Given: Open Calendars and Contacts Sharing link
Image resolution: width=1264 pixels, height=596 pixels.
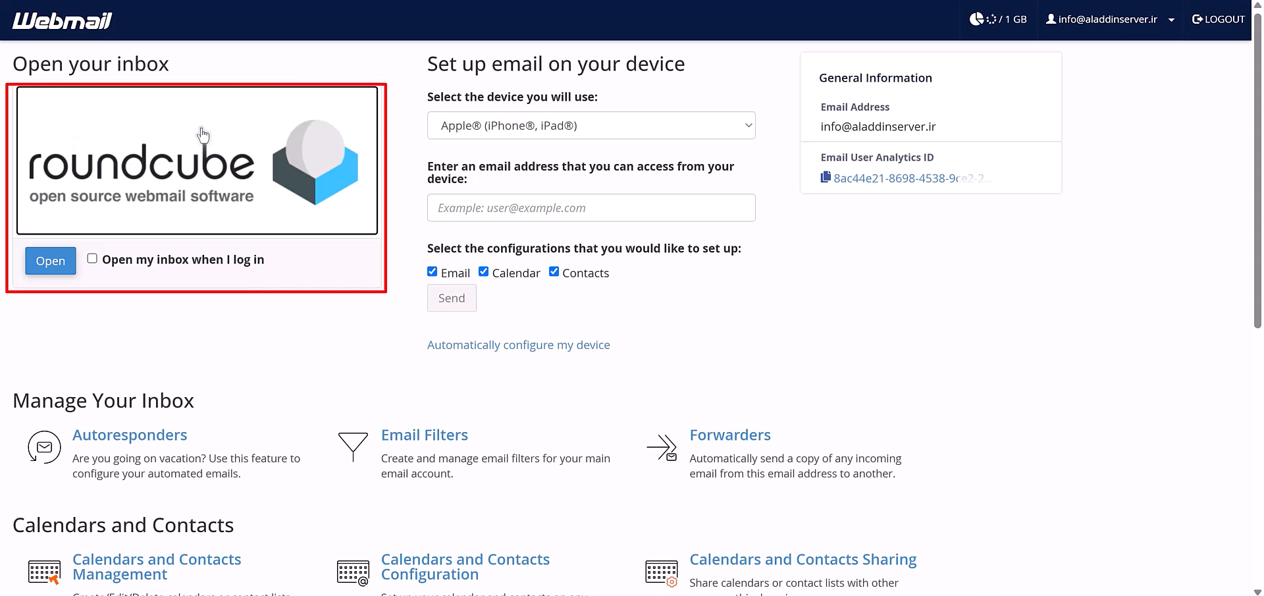Looking at the screenshot, I should 803,560.
